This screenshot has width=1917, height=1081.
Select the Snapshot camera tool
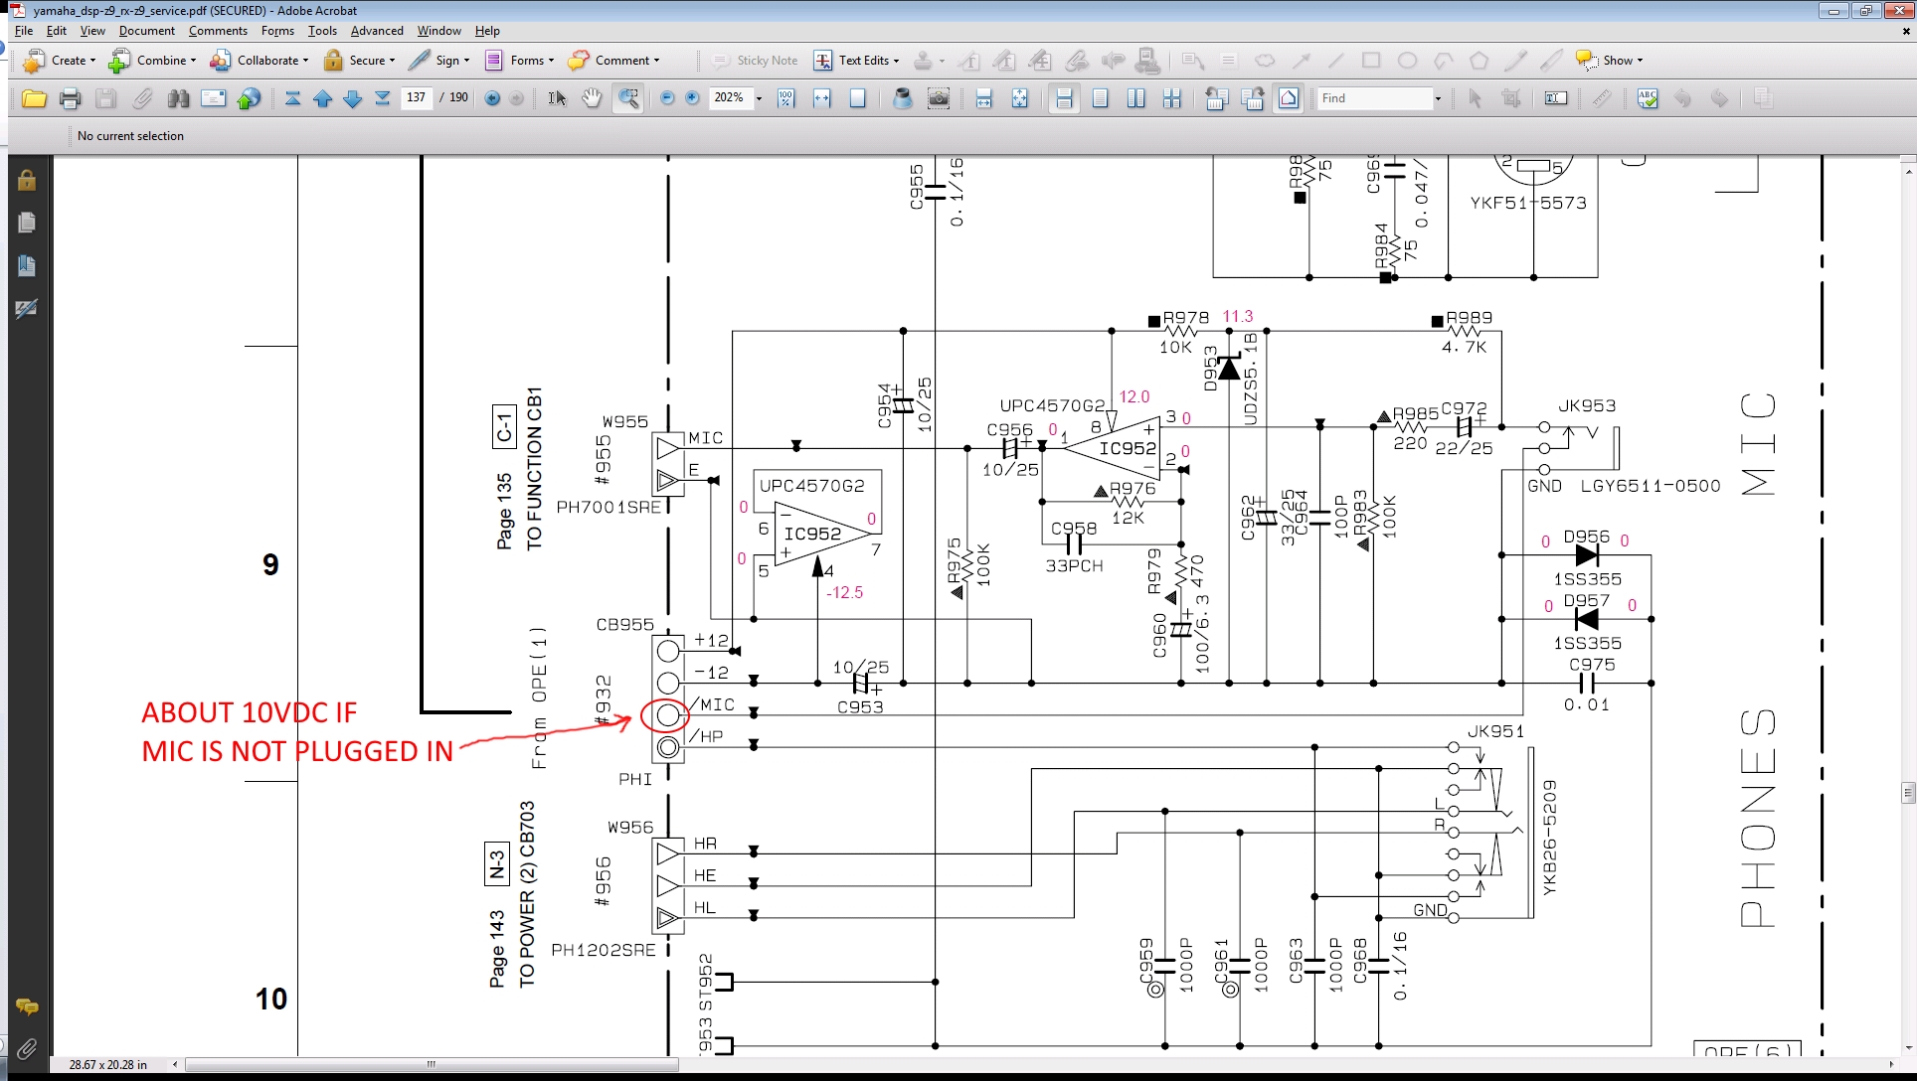pos(938,98)
